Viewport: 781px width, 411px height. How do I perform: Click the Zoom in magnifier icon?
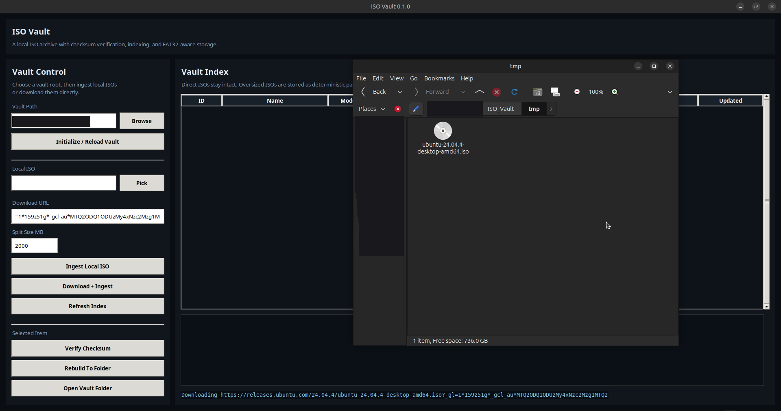click(x=615, y=92)
